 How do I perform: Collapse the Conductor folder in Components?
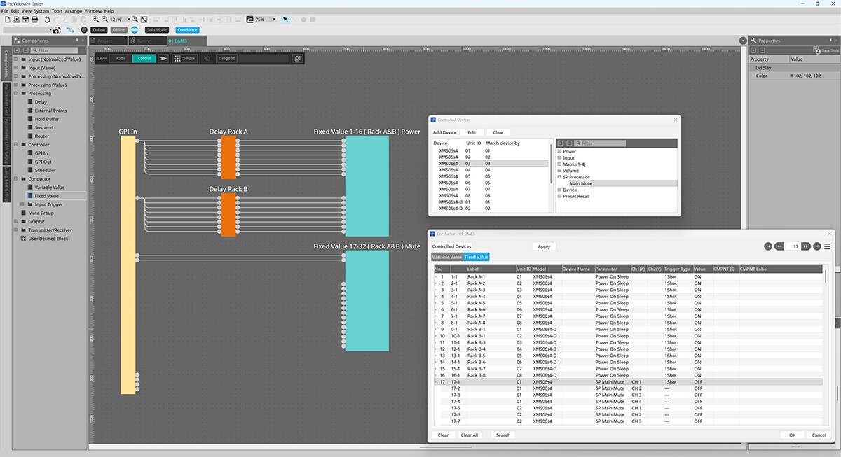15,178
